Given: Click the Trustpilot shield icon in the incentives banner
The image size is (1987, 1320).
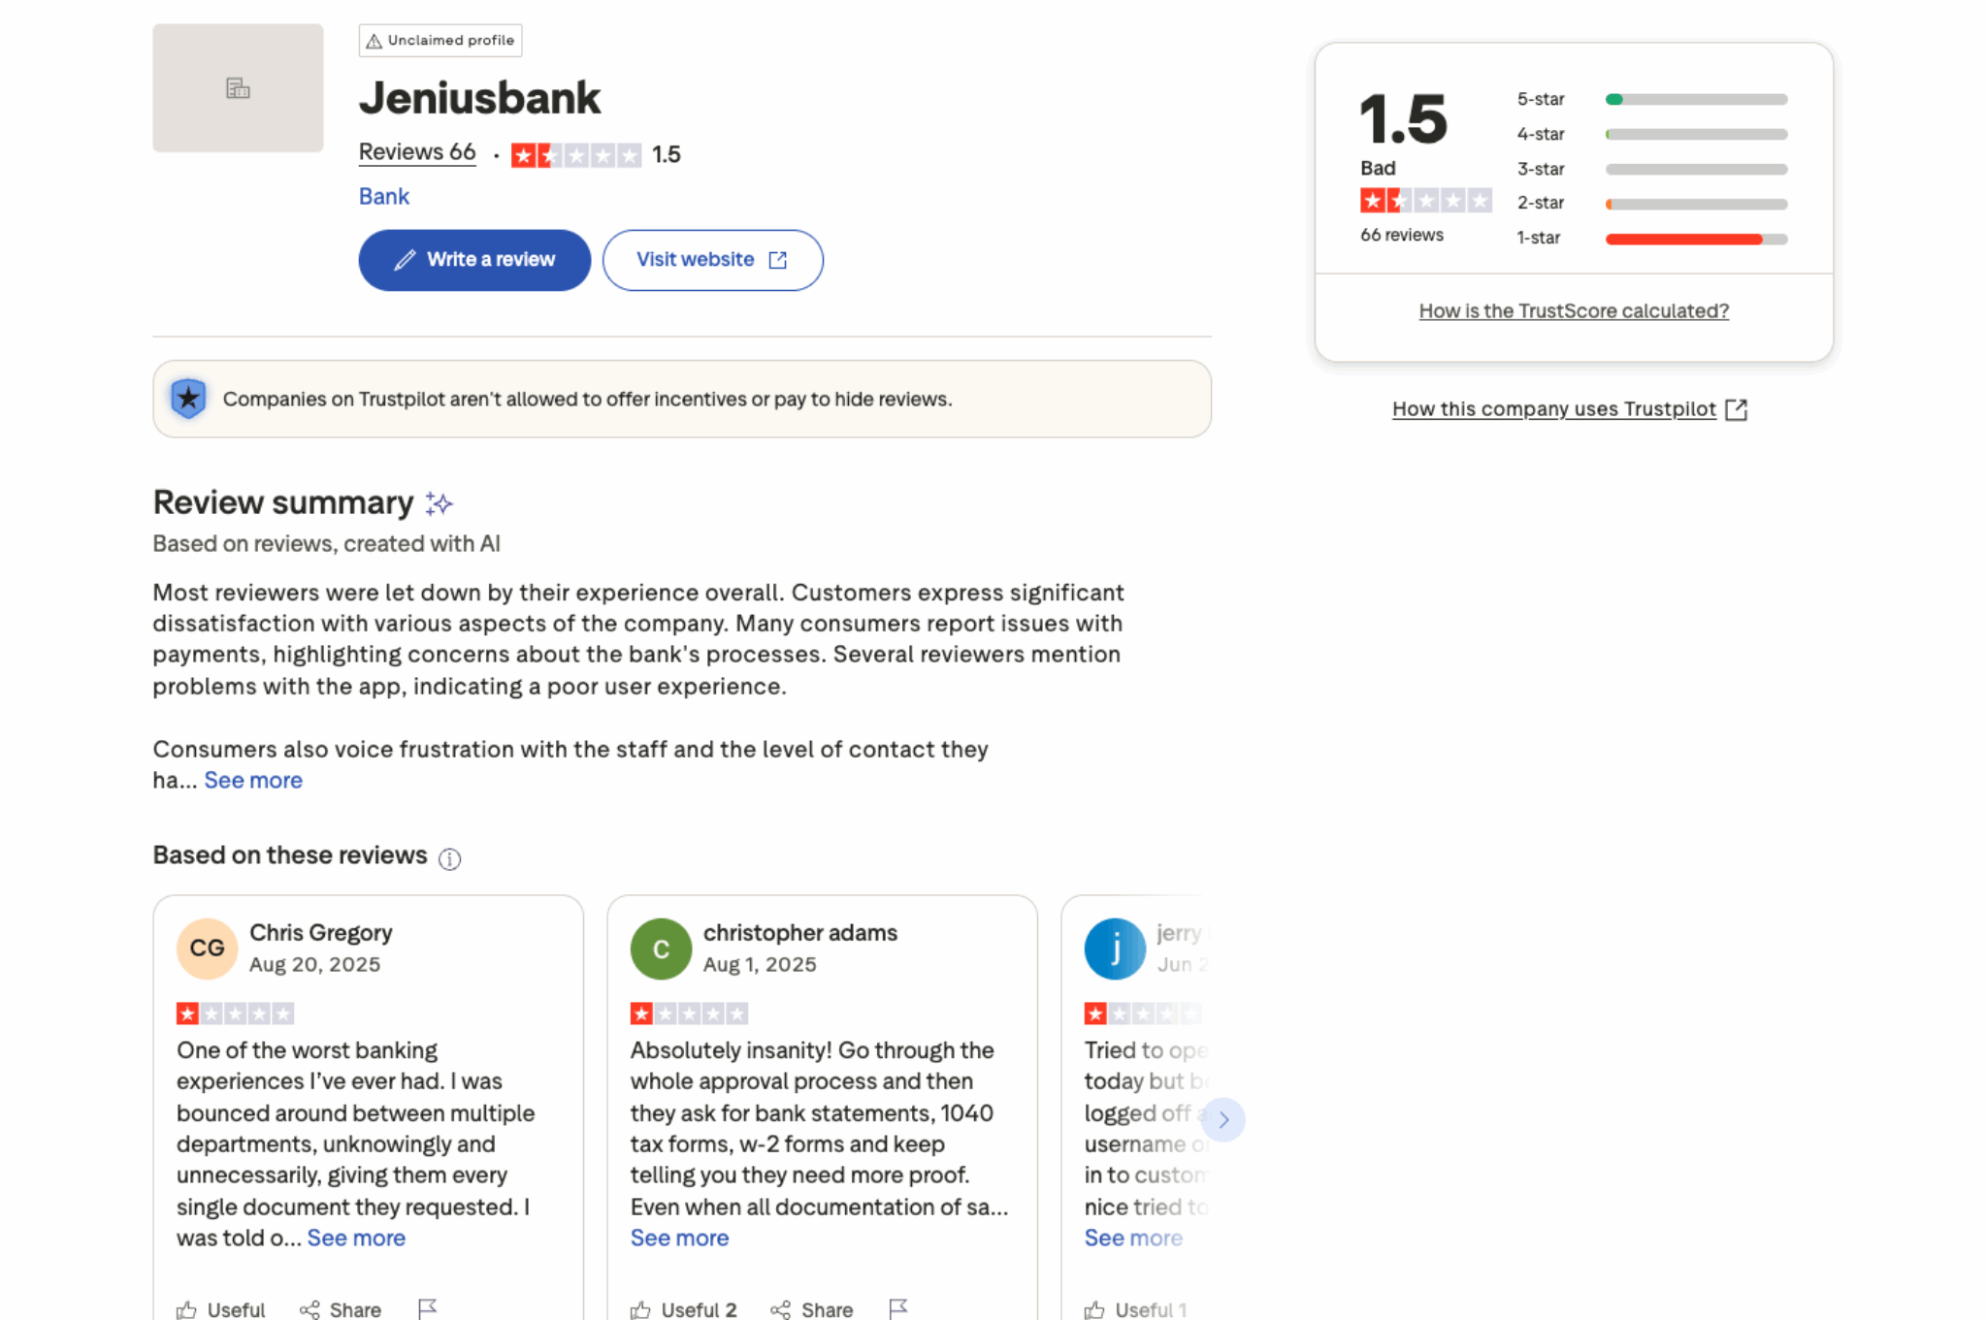Looking at the screenshot, I should pos(187,398).
